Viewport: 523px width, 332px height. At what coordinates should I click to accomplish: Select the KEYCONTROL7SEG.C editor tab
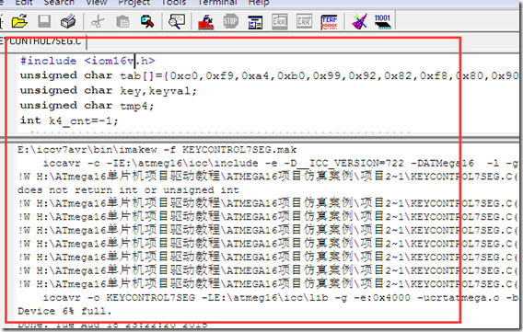[42, 41]
